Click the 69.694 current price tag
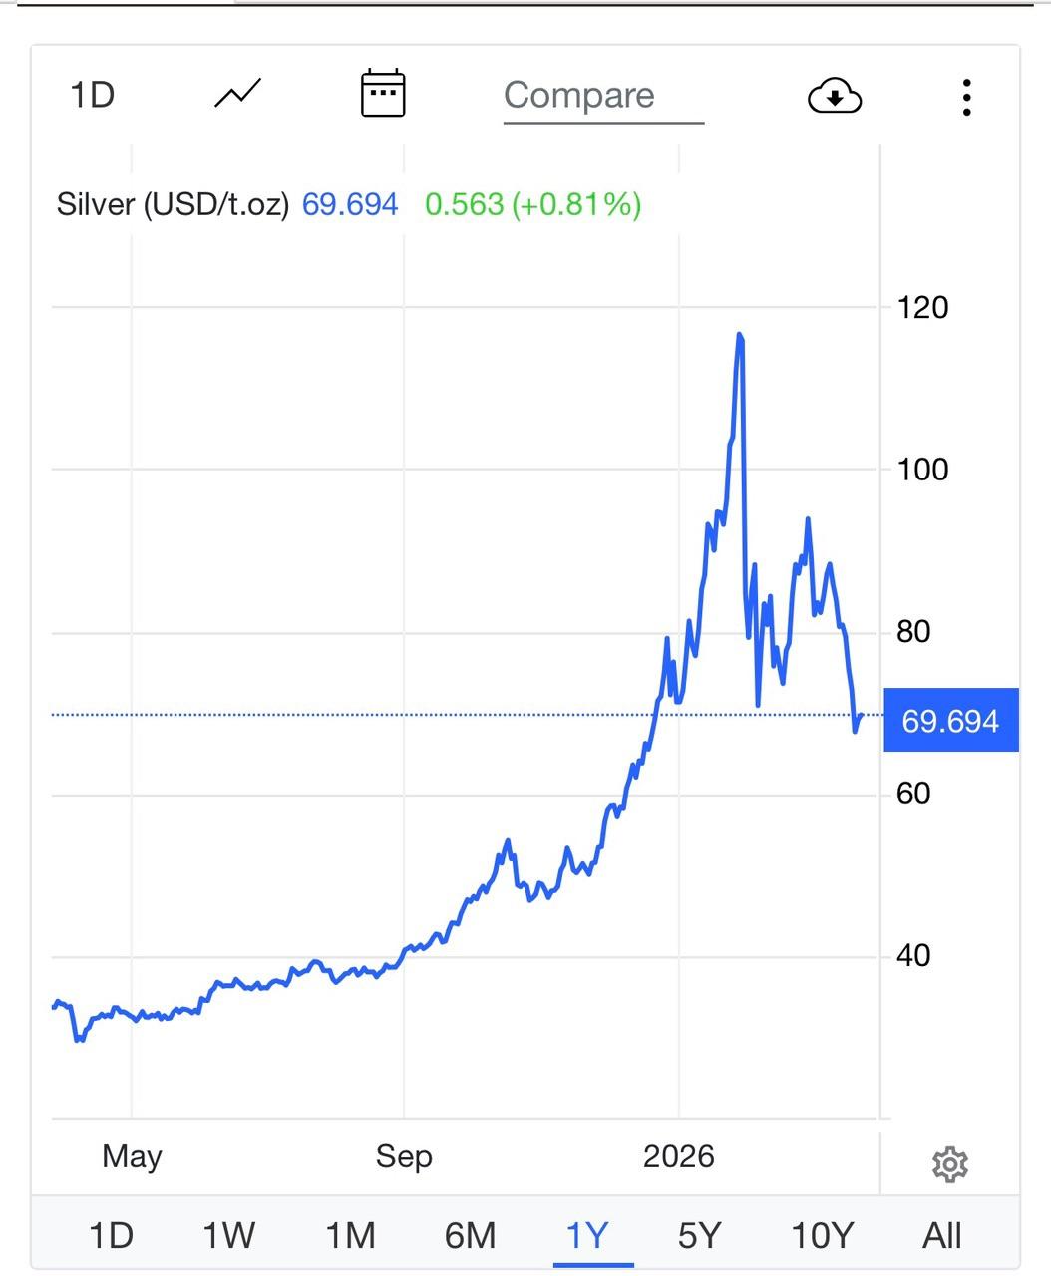This screenshot has width=1051, height=1276. pos(950,720)
